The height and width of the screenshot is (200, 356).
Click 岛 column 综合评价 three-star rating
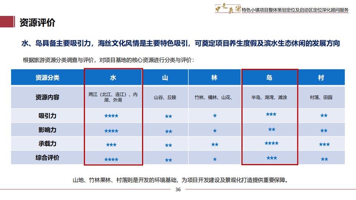click(x=272, y=158)
